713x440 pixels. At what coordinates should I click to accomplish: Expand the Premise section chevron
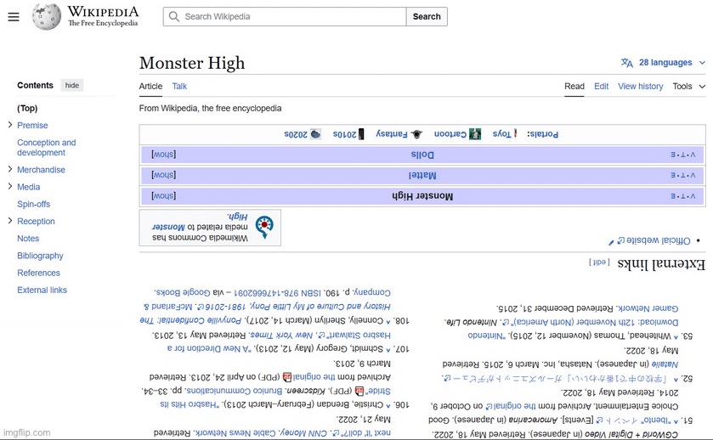(x=10, y=125)
